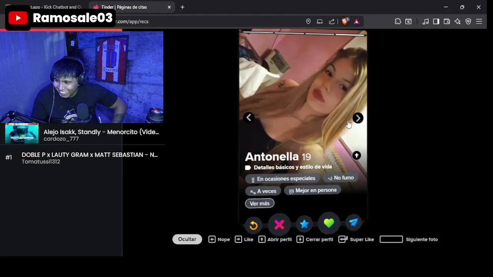Click the Ramosale03 channel name

72,18
